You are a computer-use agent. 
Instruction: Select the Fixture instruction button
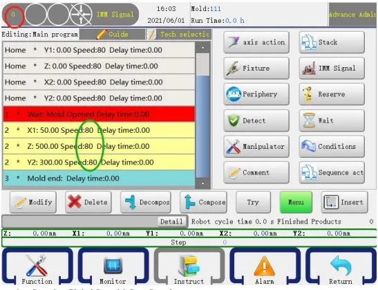256,69
